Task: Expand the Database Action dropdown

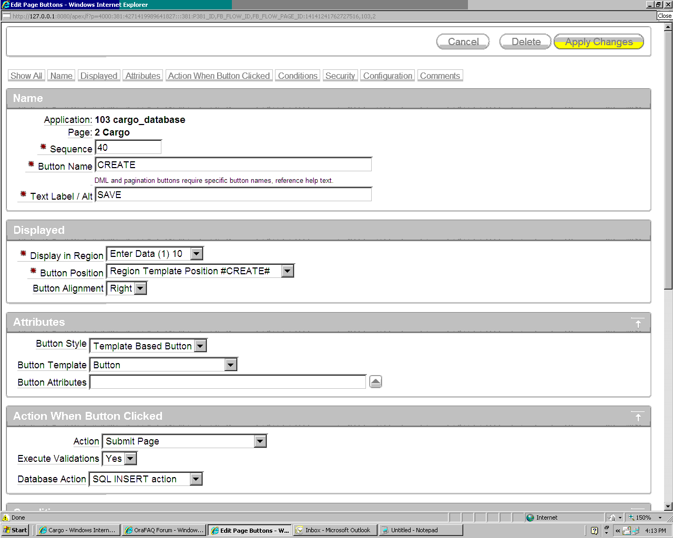Action: coord(196,479)
